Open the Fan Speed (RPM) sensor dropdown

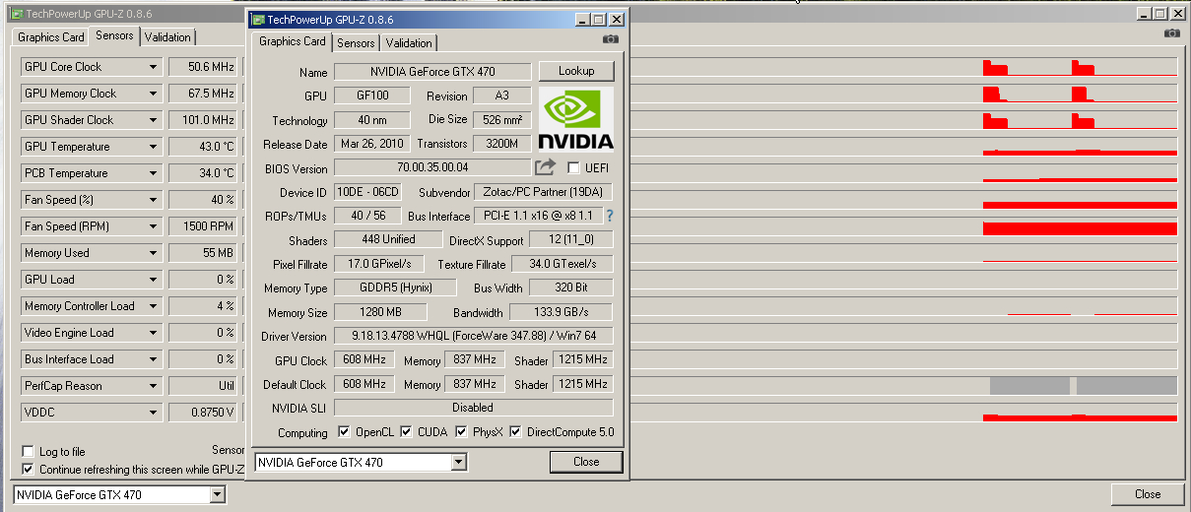153,226
